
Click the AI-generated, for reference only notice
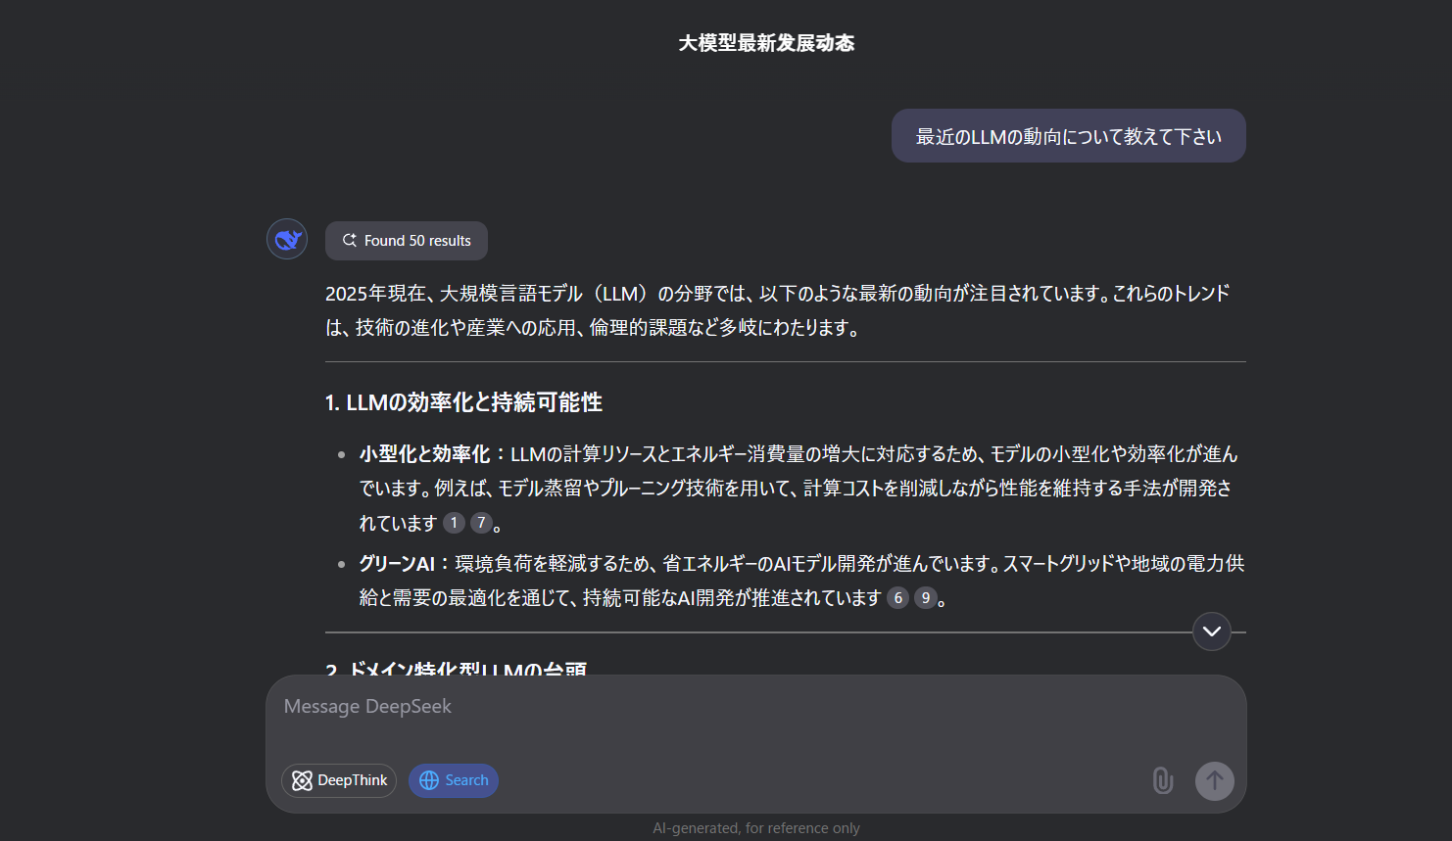[x=756, y=828]
